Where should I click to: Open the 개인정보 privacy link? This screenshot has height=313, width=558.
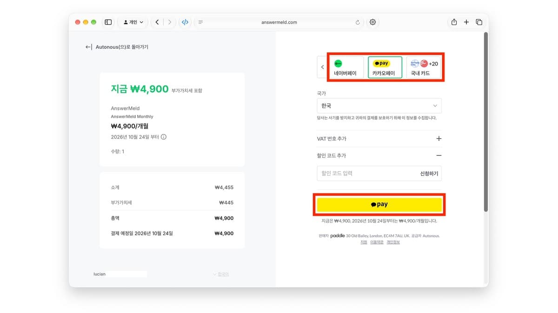[393, 242]
